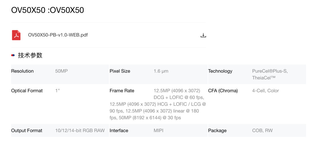Image resolution: width=325 pixels, height=150 pixels.
Task: Select the PureCel®Plus-S technology value
Action: pyautogui.click(x=270, y=71)
